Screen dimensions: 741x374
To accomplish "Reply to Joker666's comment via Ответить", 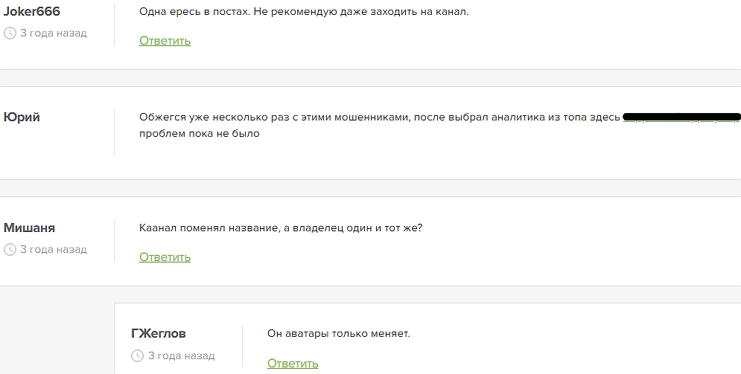I will coord(165,41).
